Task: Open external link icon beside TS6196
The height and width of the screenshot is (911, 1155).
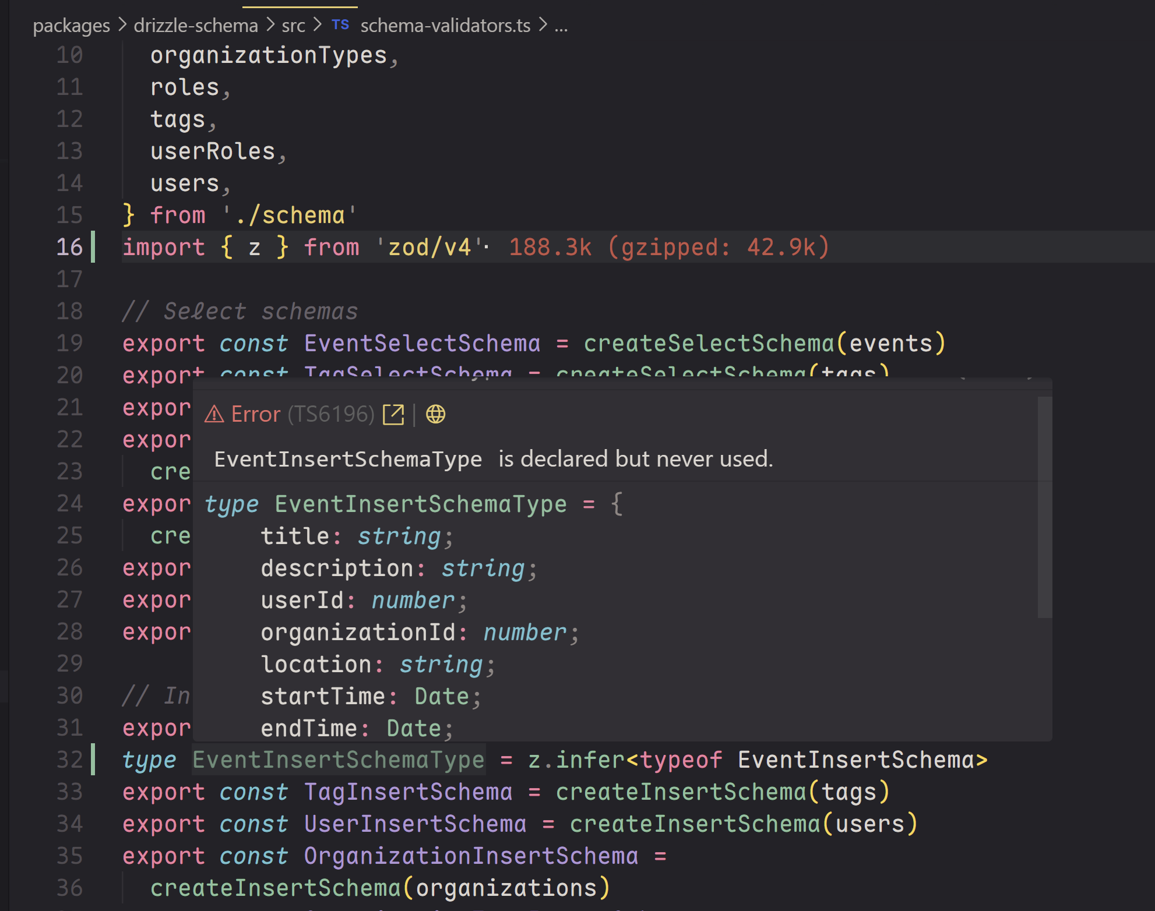Action: (x=393, y=415)
